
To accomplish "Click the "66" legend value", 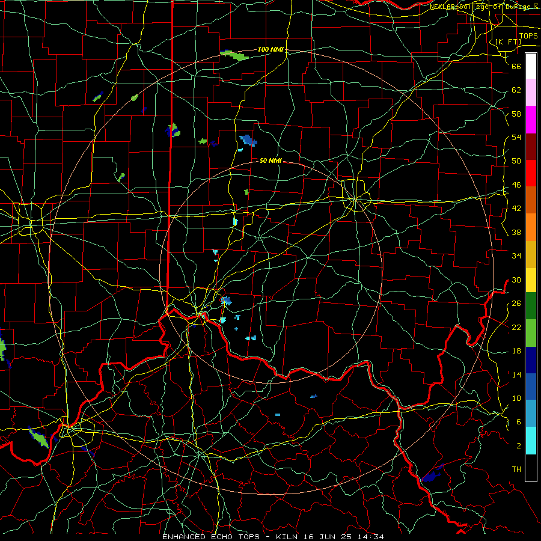I will tap(516, 67).
